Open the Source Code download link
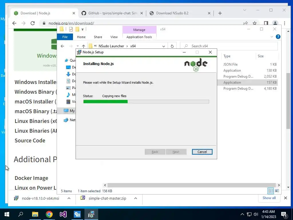The image size is (293, 220). (30, 140)
